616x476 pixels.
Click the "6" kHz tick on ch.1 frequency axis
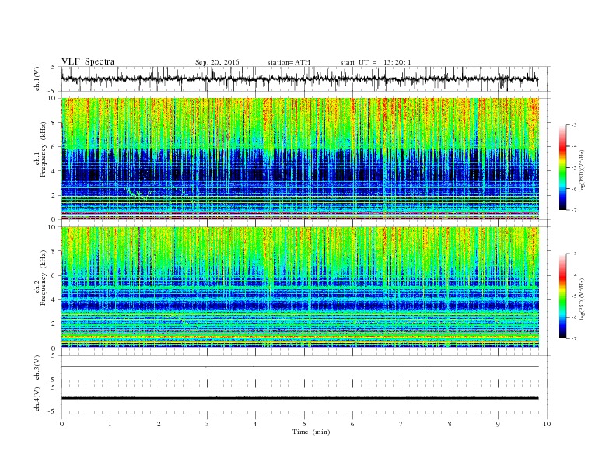point(54,147)
